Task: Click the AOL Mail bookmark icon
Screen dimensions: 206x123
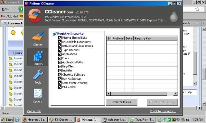Action: tap(3, 16)
